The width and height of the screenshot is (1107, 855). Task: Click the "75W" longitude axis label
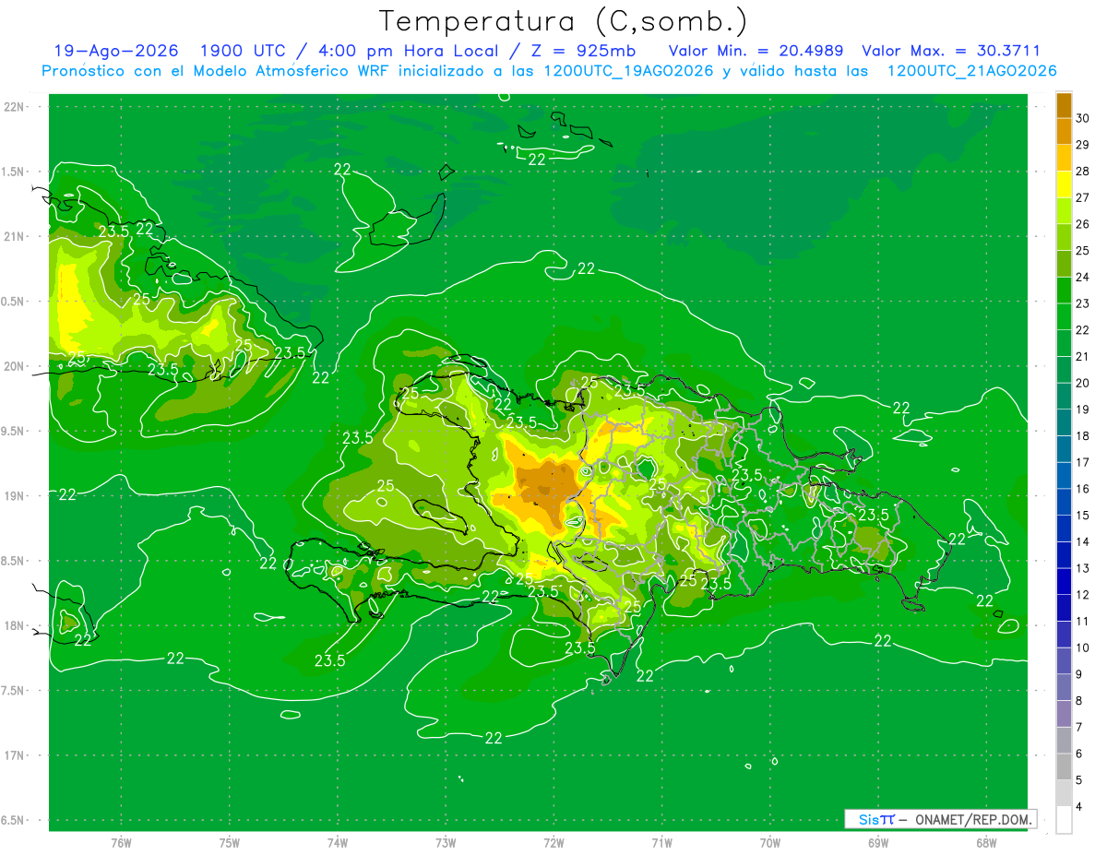pyautogui.click(x=229, y=843)
